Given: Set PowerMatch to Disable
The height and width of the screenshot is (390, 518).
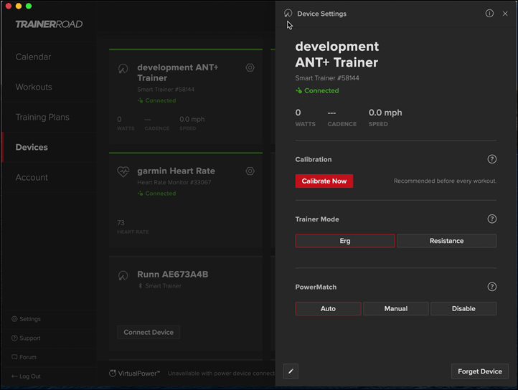Looking at the screenshot, I should tap(463, 308).
